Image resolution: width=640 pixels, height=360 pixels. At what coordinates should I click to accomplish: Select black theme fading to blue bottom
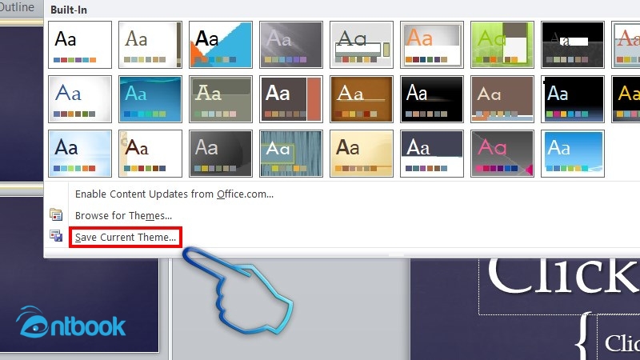point(573,98)
